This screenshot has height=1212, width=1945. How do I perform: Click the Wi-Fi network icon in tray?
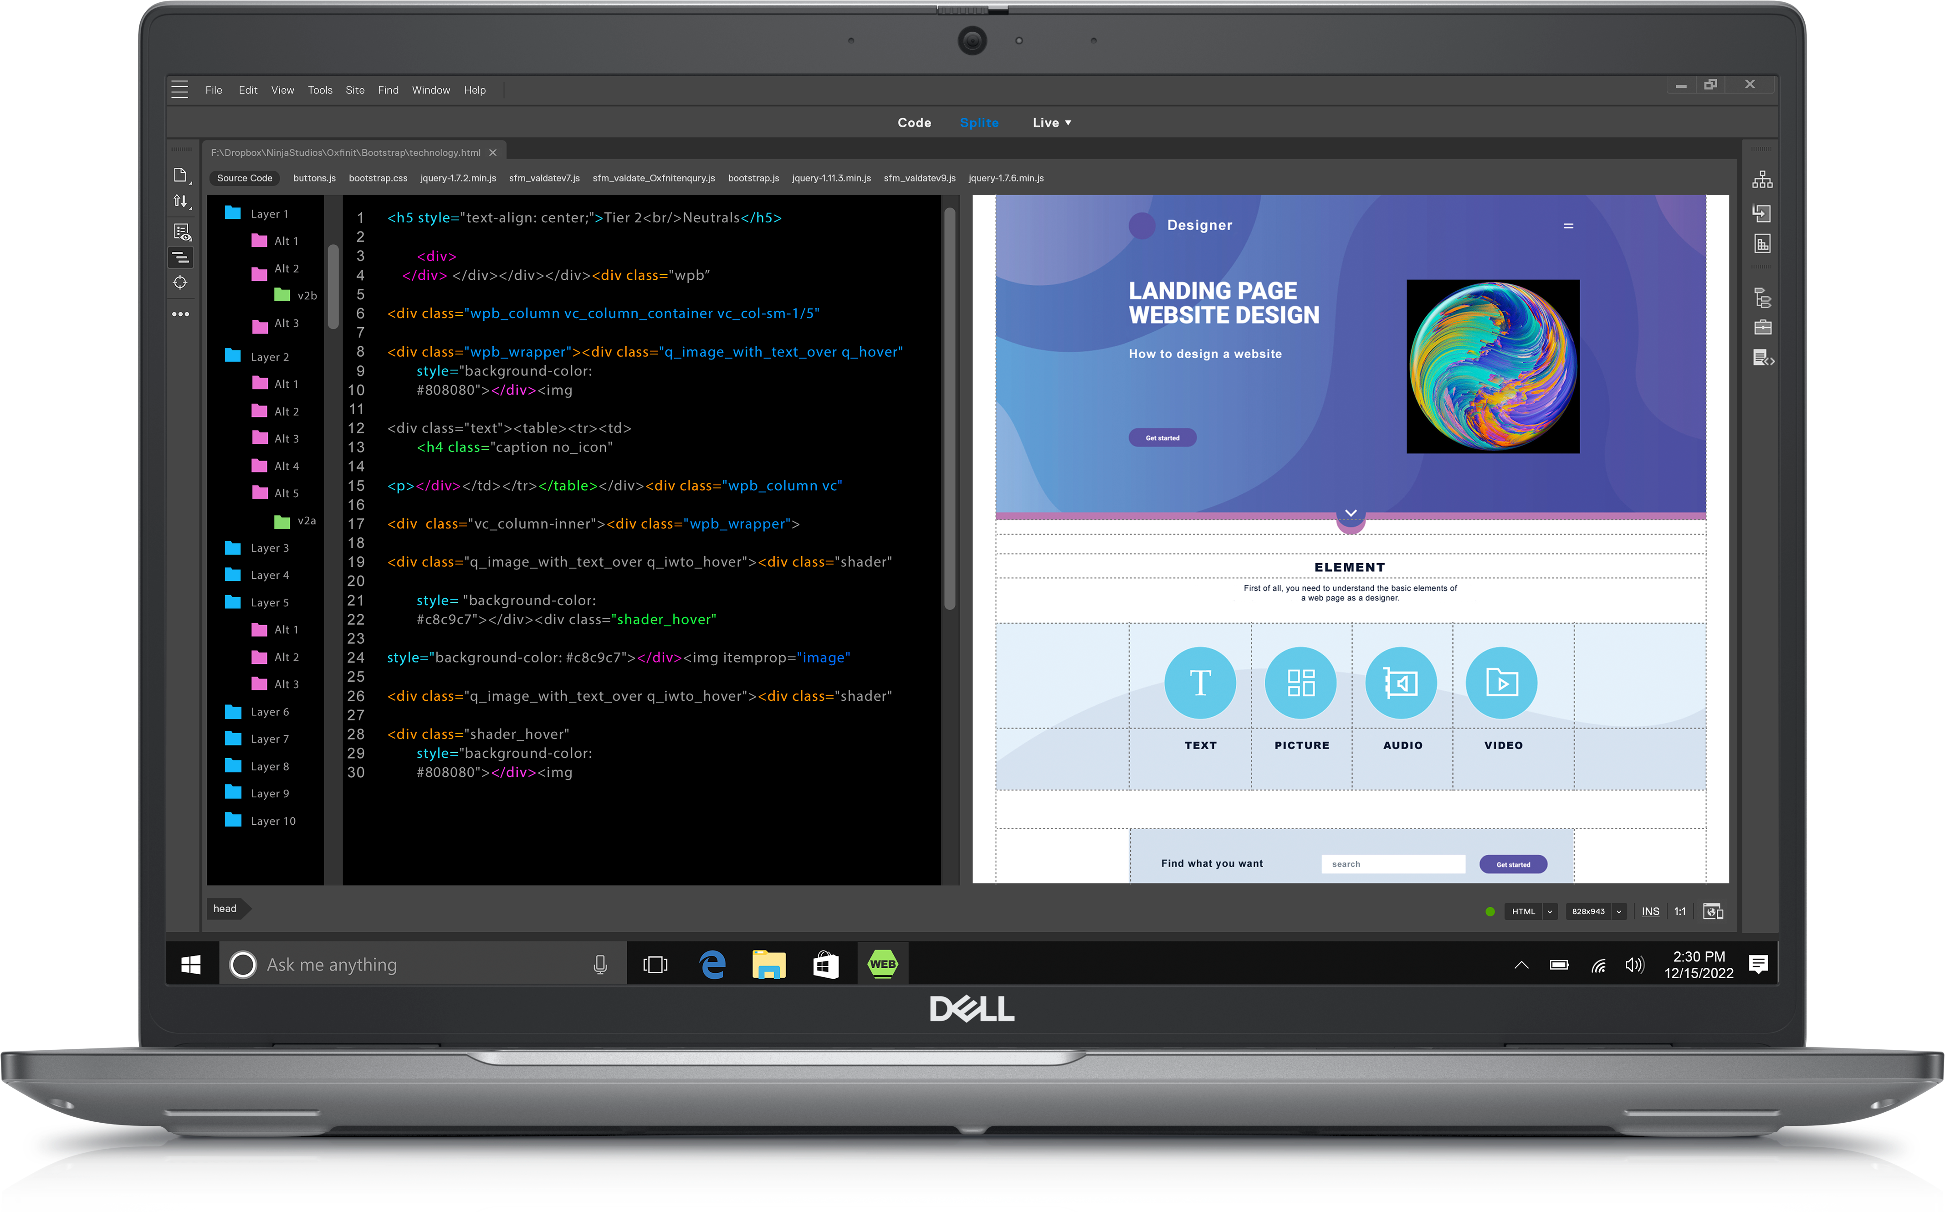coord(1598,965)
